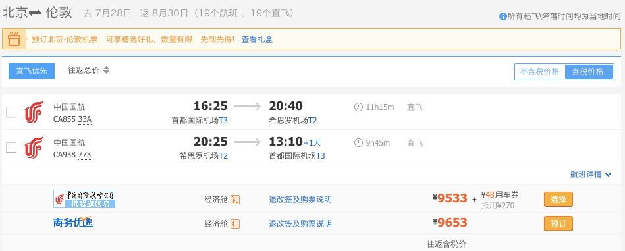Sort by 往返总价 using the arrows
625x251 pixels.
[x=106, y=70]
